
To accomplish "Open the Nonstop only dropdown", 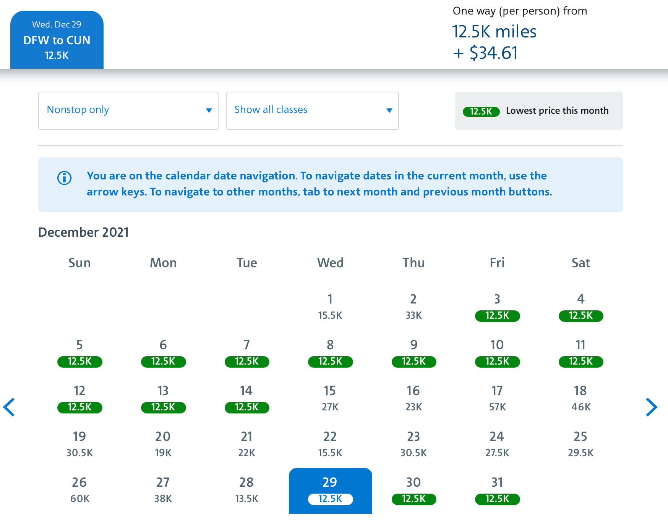I will [x=128, y=110].
